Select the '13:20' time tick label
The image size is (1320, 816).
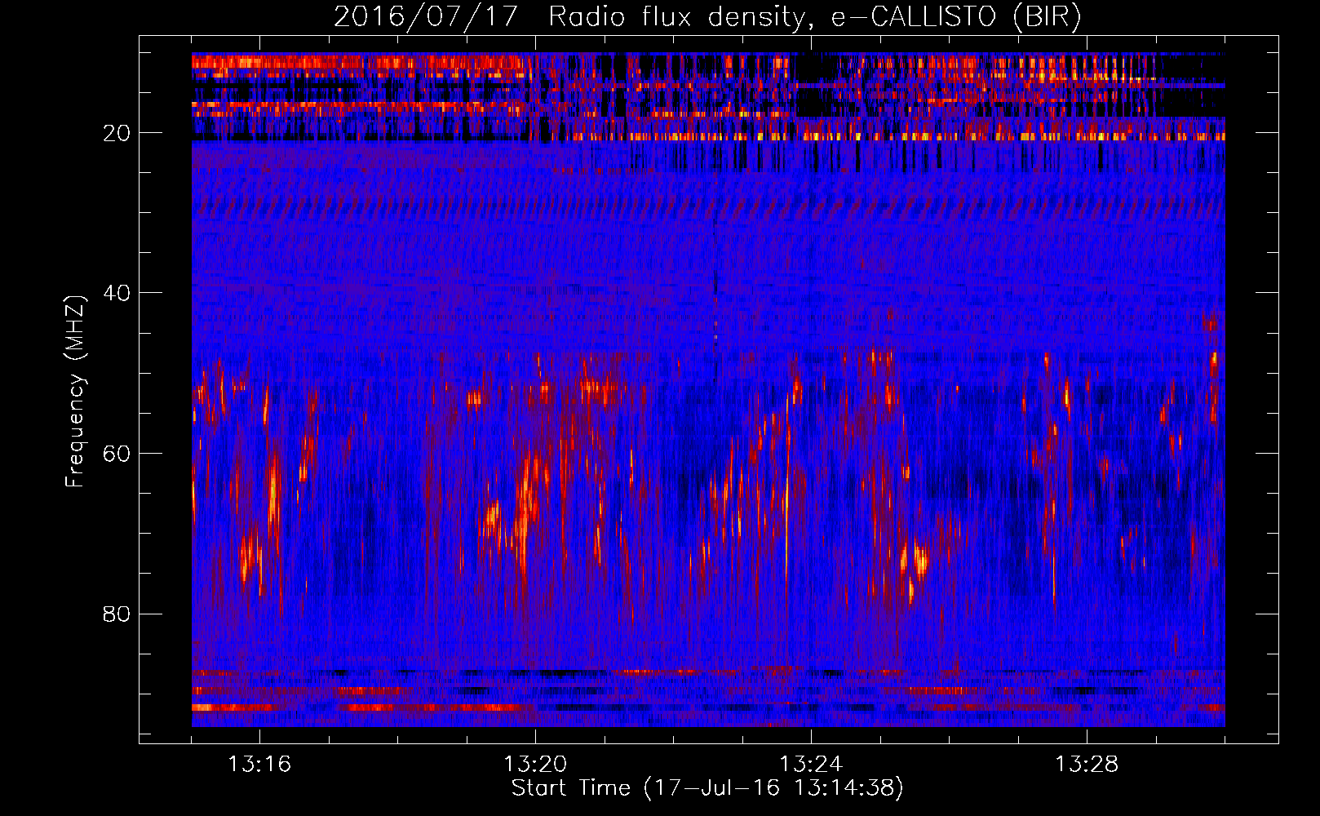535,765
